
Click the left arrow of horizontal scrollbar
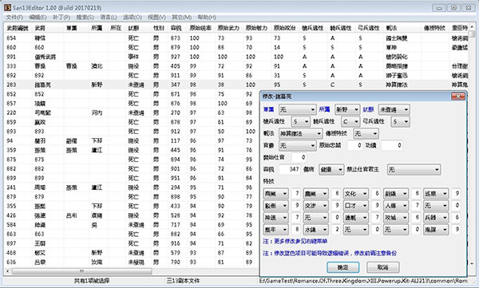[8, 271]
